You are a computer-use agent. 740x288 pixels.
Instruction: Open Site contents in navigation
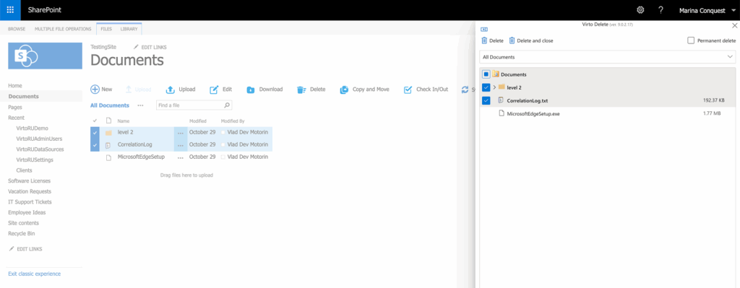[24, 224]
